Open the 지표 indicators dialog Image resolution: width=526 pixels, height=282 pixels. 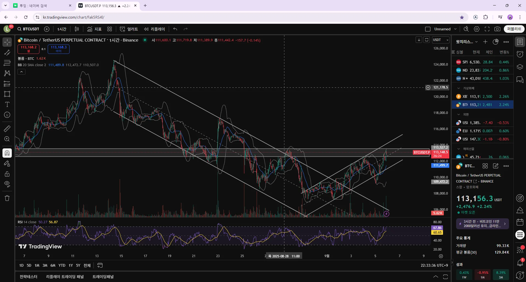(x=94, y=29)
